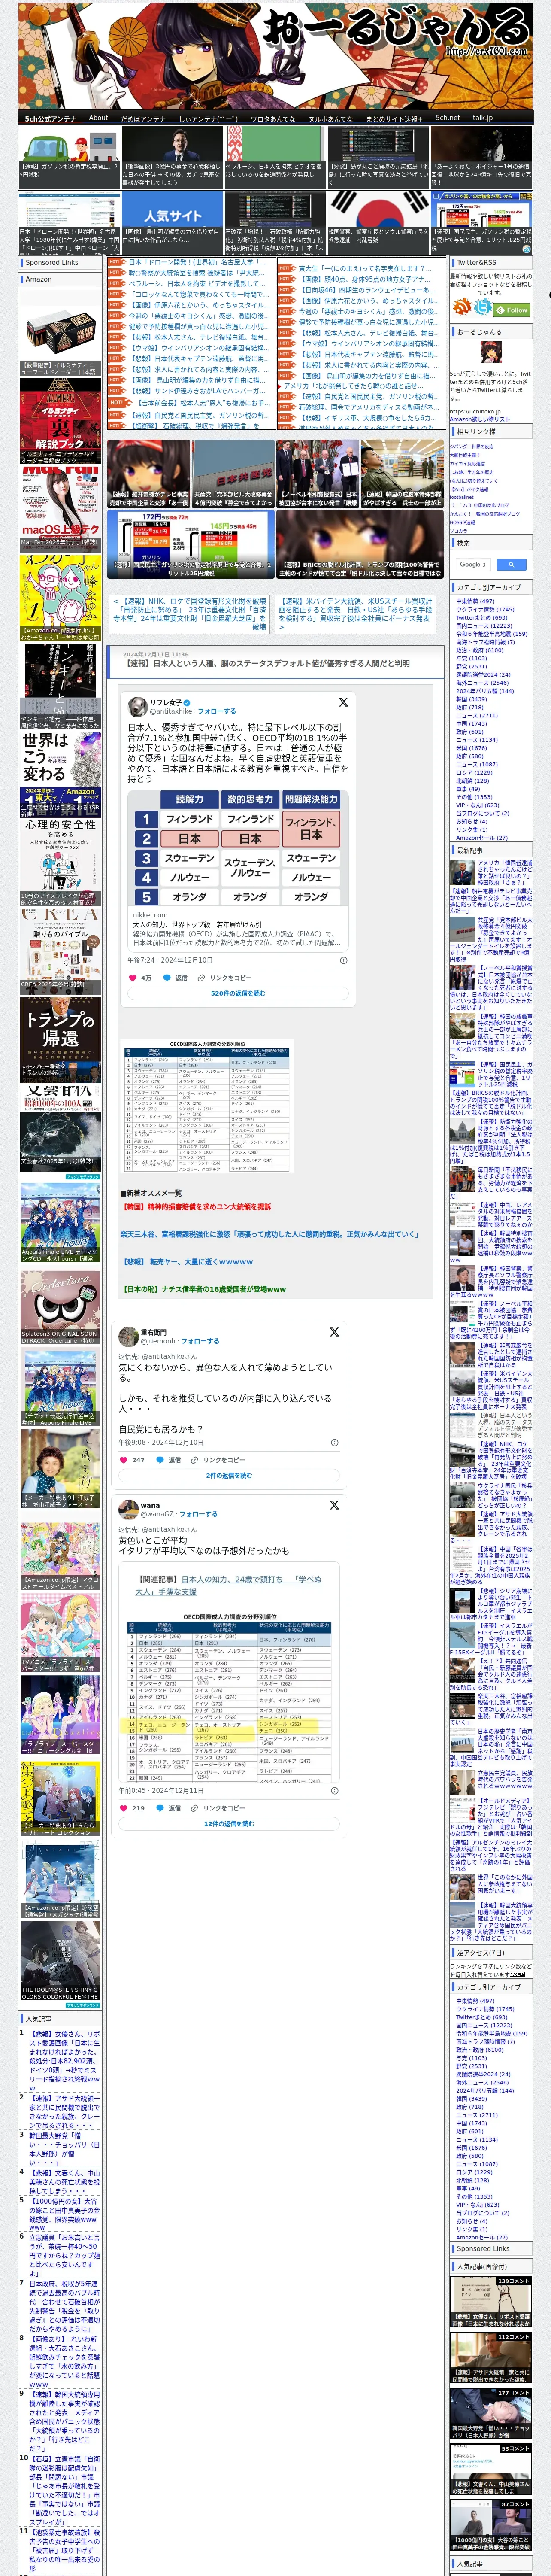This screenshot has height=2576, width=551.
Task: Open the About nav item
Action: point(98,118)
